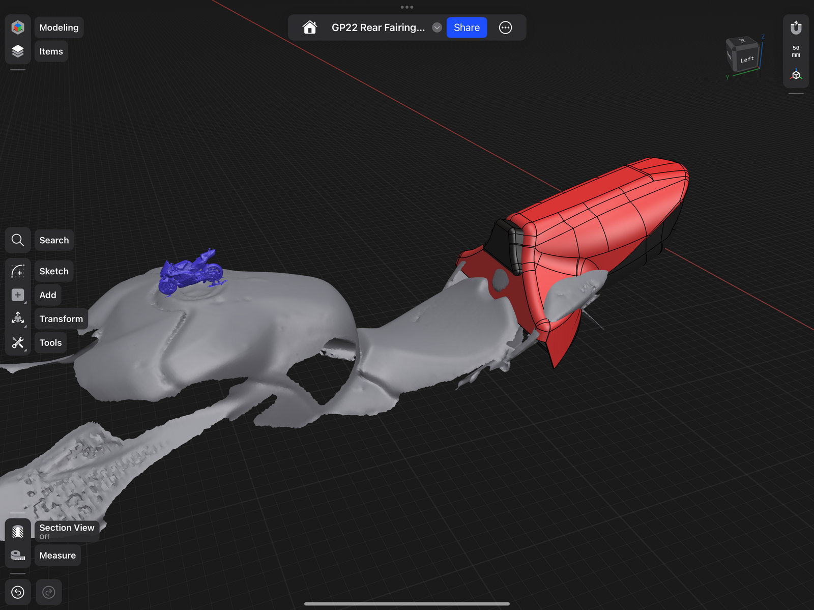Open the Modeling label menu
The height and width of the screenshot is (610, 814).
[59, 27]
